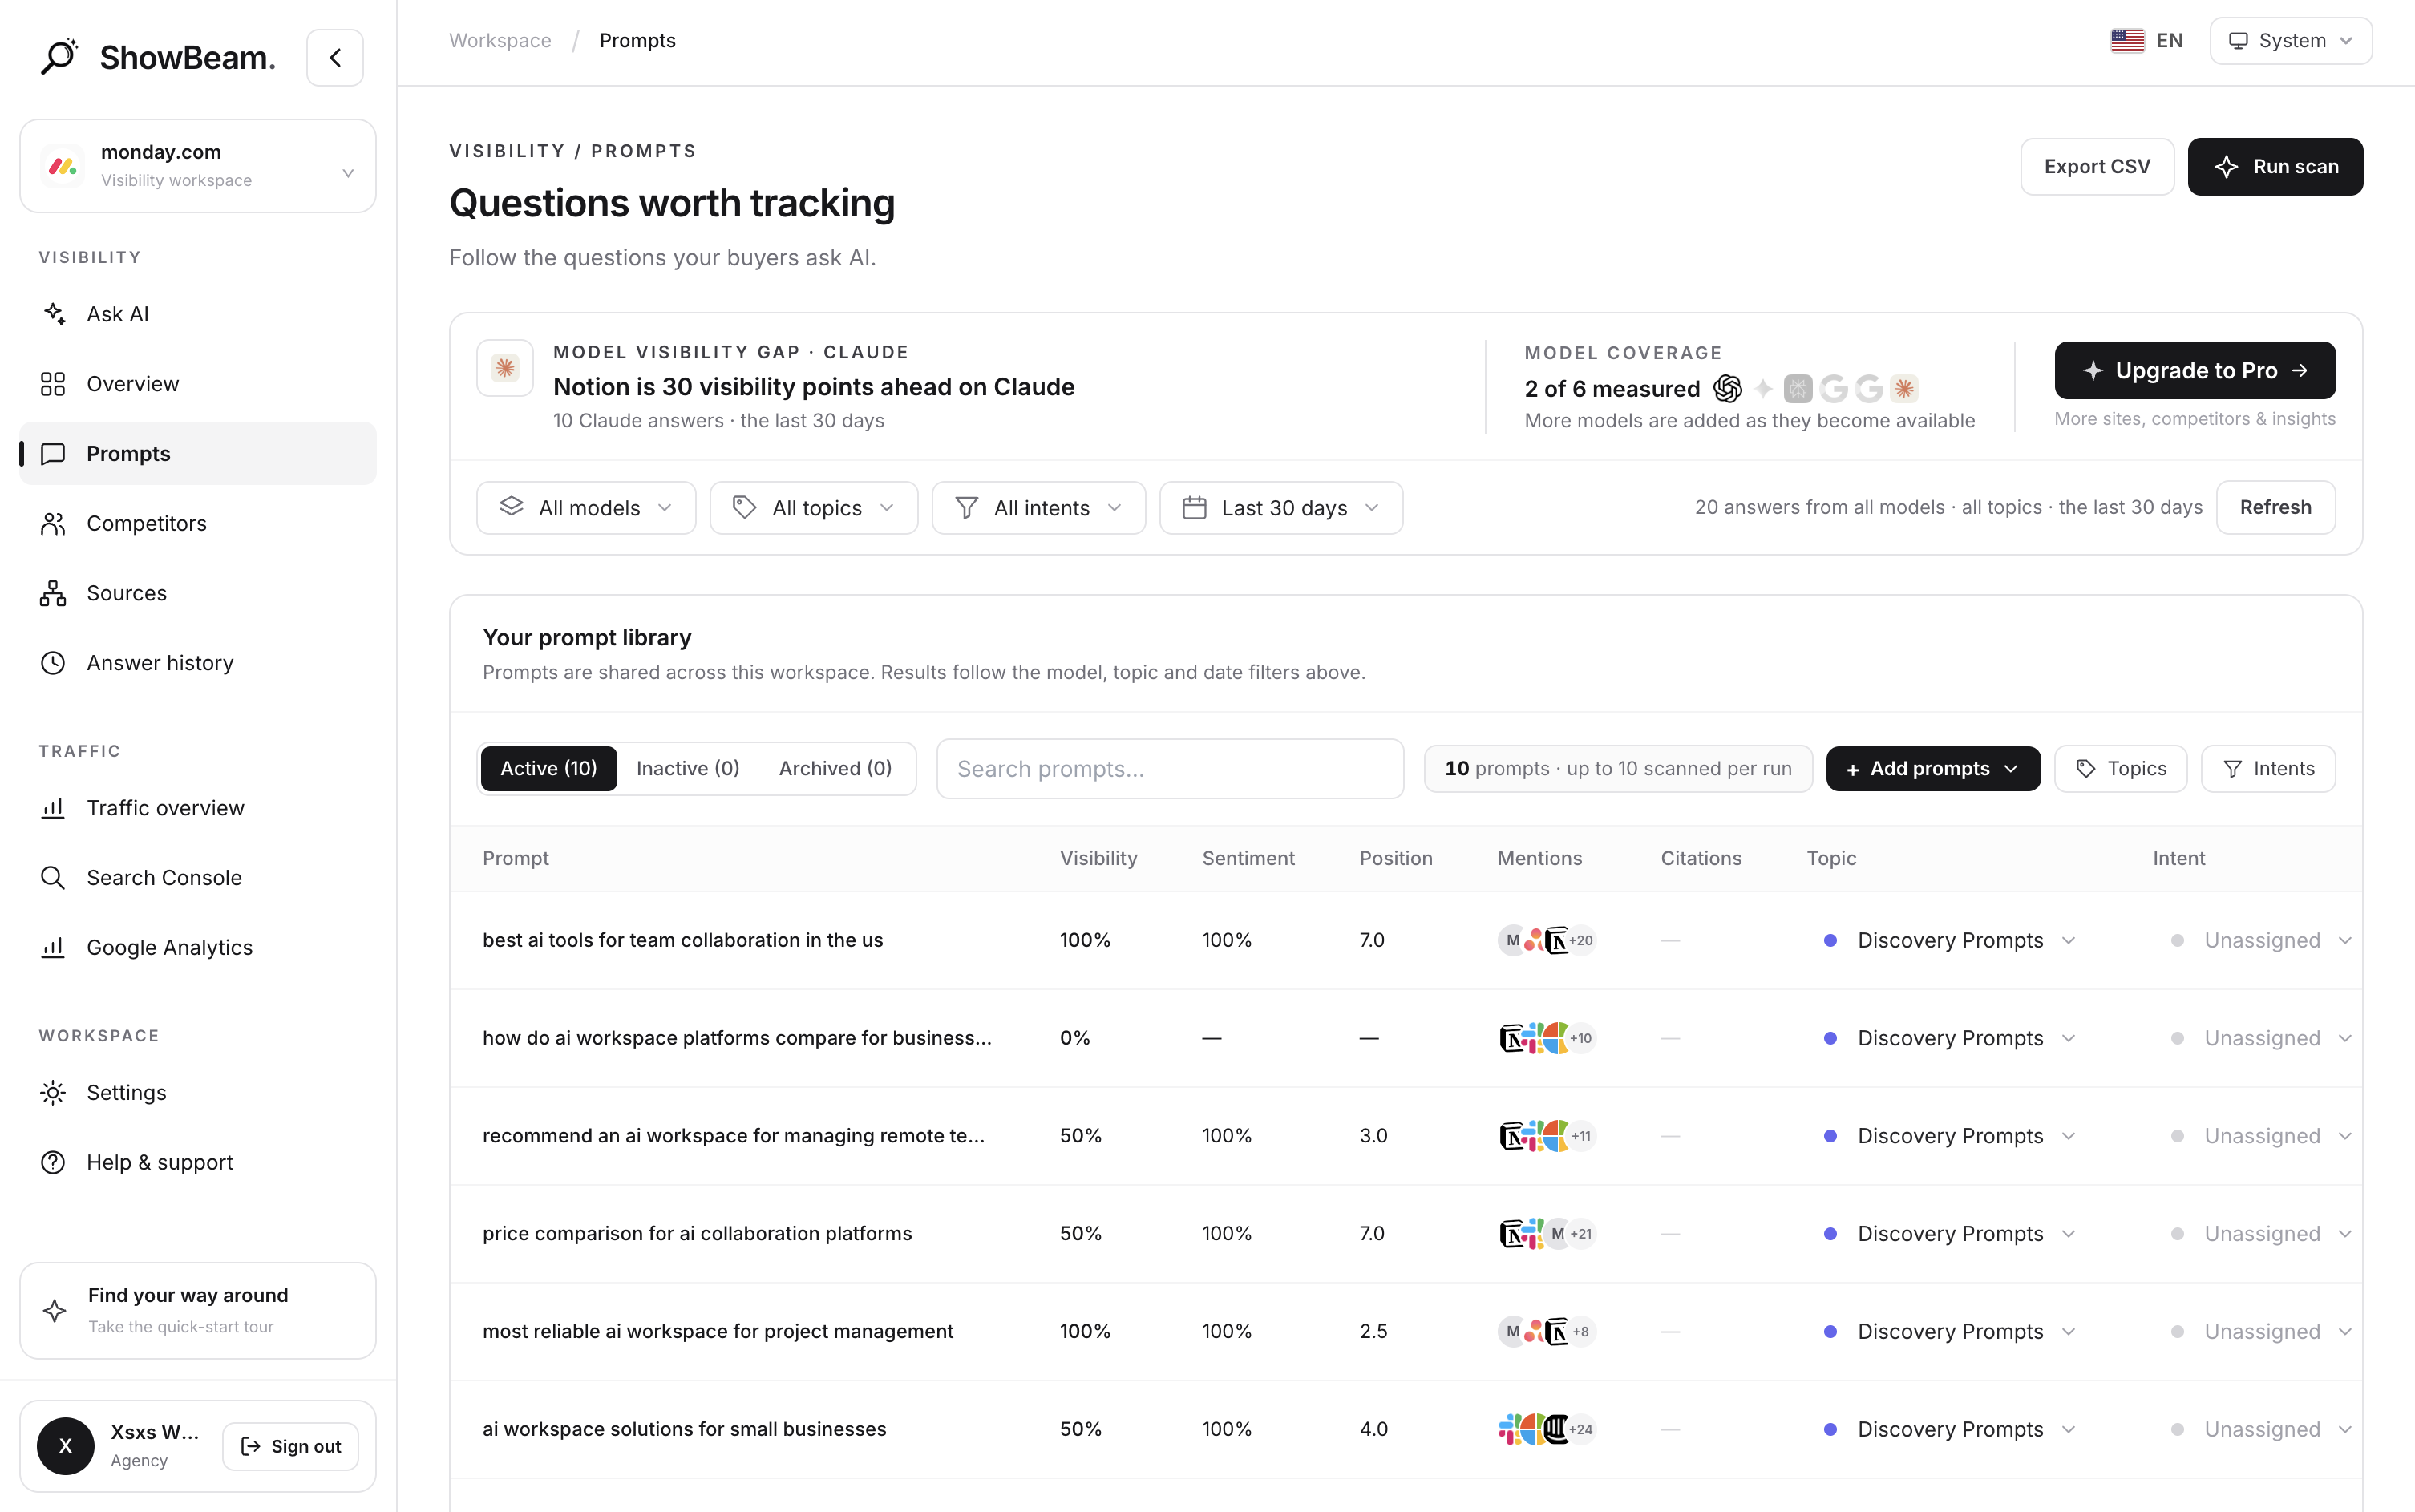Switch to the Archived (0) tab

(x=835, y=769)
